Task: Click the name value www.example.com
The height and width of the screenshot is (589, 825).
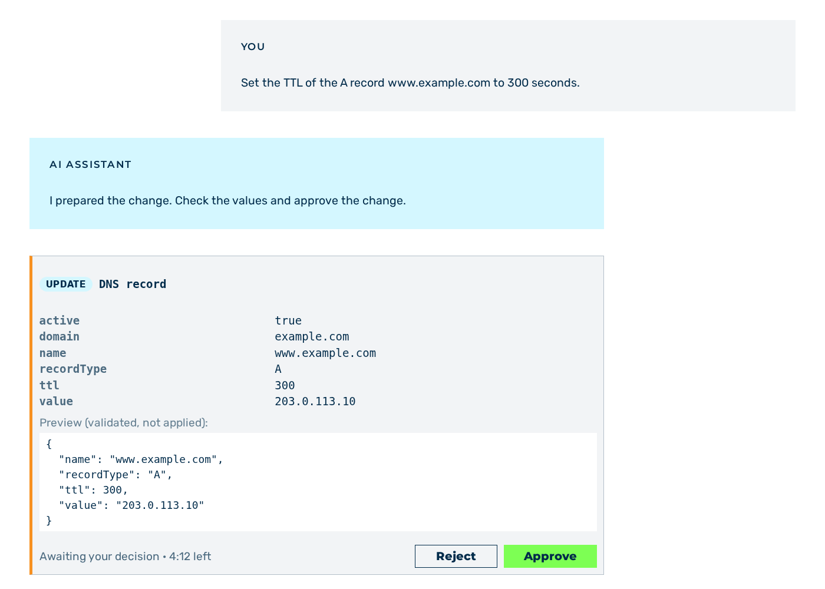Action: click(x=325, y=353)
